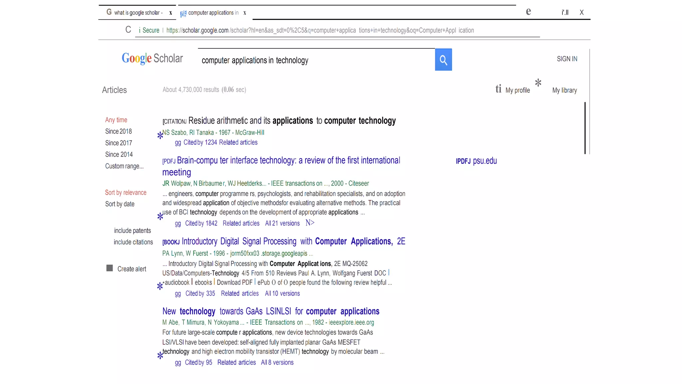The height and width of the screenshot is (384, 682).
Task: Star the Introductory Digital Signal Processing result
Action: 160,286
